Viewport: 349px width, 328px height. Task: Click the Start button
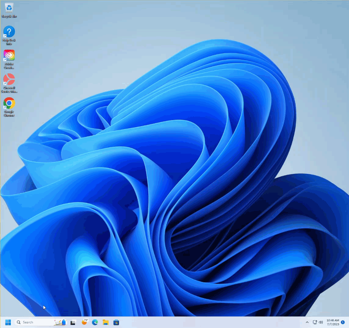click(7, 322)
